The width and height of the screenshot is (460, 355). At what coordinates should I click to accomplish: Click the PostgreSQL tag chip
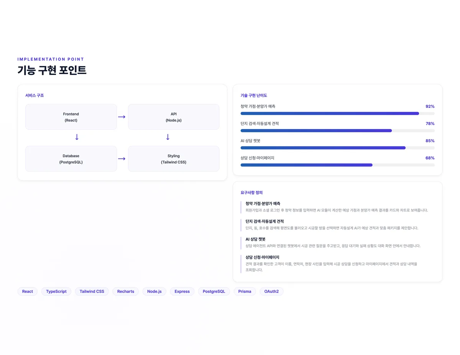[214, 291]
